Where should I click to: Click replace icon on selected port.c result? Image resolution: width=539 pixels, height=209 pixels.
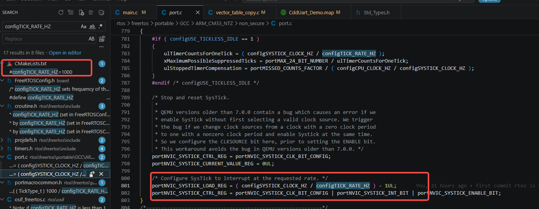pyautogui.click(x=92, y=174)
